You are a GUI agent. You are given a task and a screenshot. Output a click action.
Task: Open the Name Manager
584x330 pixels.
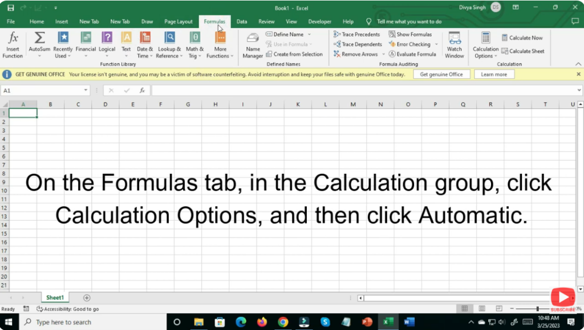pos(252,46)
